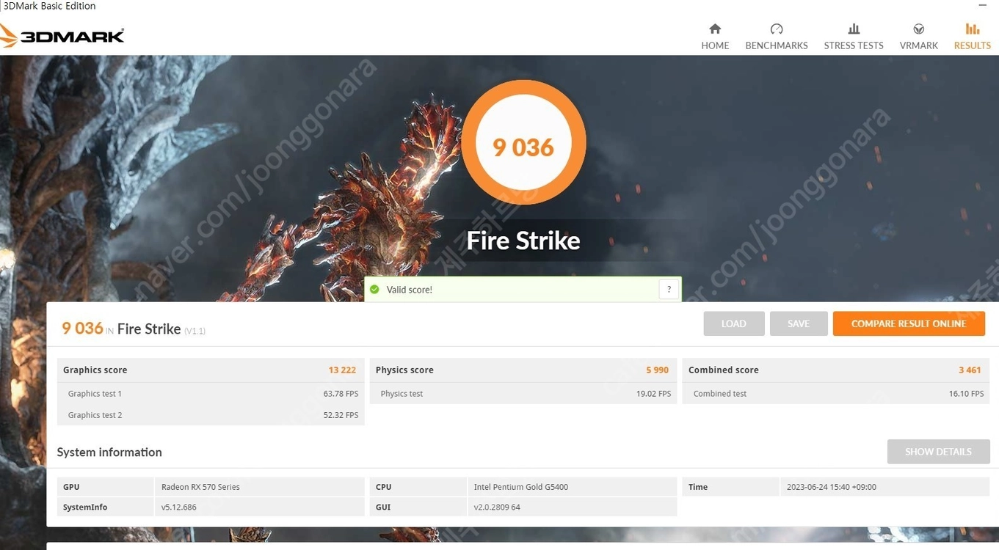999x550 pixels.
Task: Click the Valid score! message
Action: (x=410, y=290)
